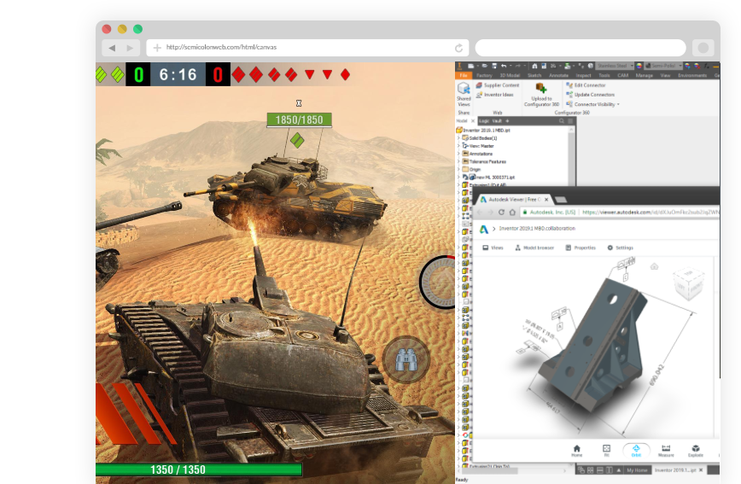The width and height of the screenshot is (741, 484).
Task: Open Settings in Autodesk Viewer
Action: point(620,248)
